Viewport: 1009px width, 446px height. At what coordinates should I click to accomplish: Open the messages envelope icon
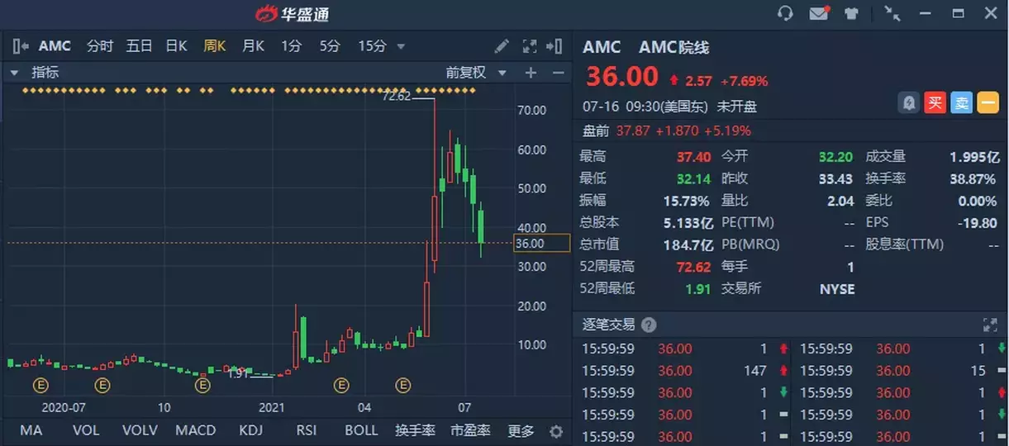pos(819,13)
